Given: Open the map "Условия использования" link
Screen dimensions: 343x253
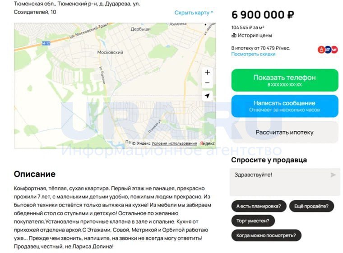Looking at the screenshot, I should (174, 143).
